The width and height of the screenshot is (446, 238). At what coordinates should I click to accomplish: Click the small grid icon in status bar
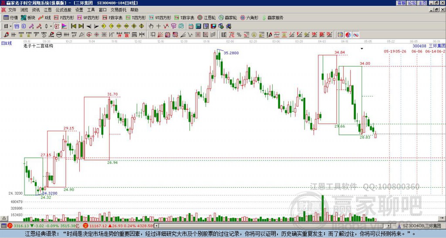(x=3, y=226)
